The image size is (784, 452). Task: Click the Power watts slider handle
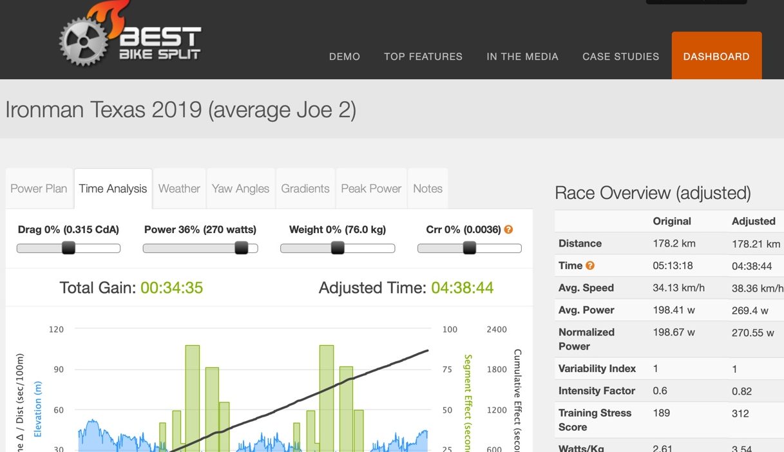point(242,248)
